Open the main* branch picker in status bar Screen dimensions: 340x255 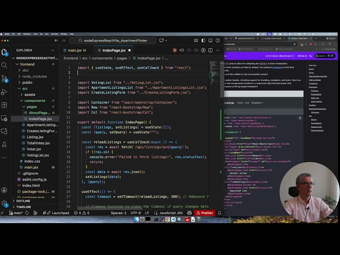coord(15,213)
